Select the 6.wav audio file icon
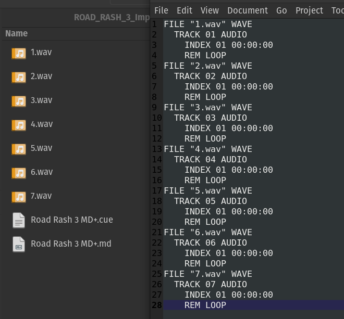344x319 pixels. coord(19,173)
